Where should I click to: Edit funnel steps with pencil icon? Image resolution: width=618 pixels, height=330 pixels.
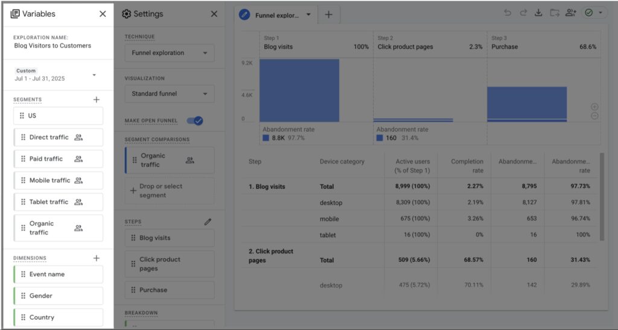208,221
